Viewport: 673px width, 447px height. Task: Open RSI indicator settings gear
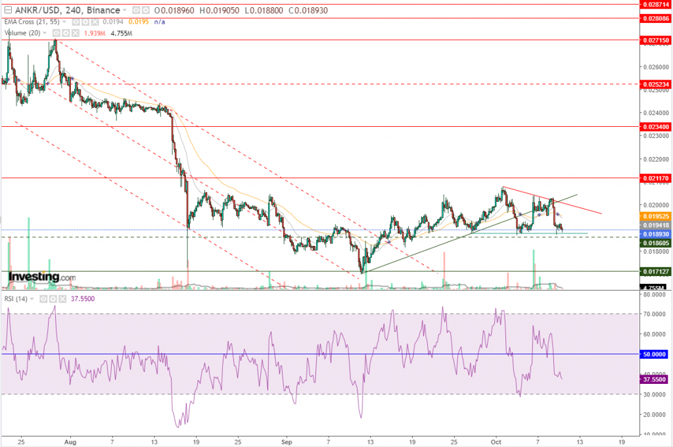(x=53, y=299)
